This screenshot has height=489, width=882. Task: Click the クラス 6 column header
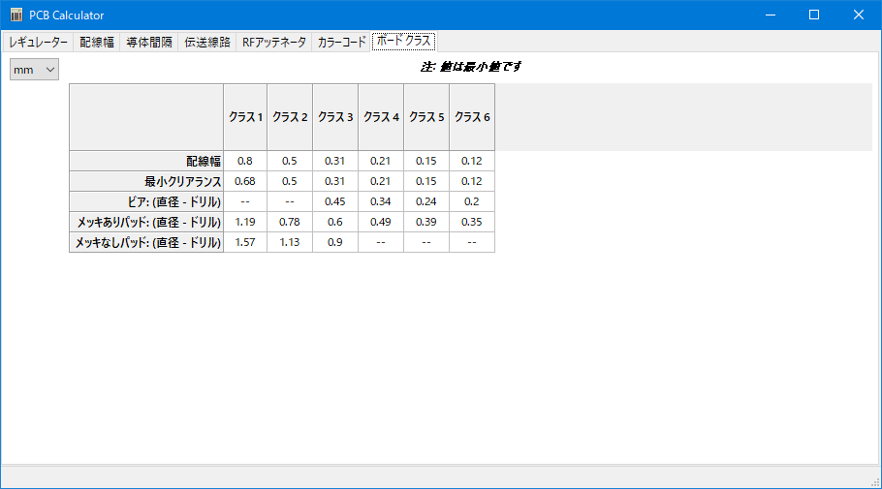[472, 117]
